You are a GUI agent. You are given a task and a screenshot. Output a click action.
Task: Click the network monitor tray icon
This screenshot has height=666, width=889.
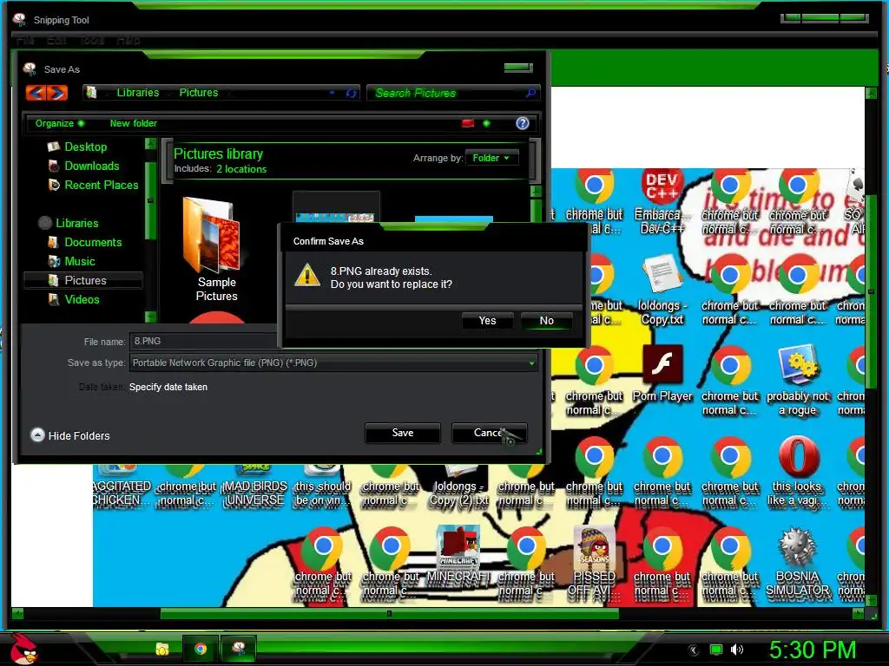click(716, 650)
